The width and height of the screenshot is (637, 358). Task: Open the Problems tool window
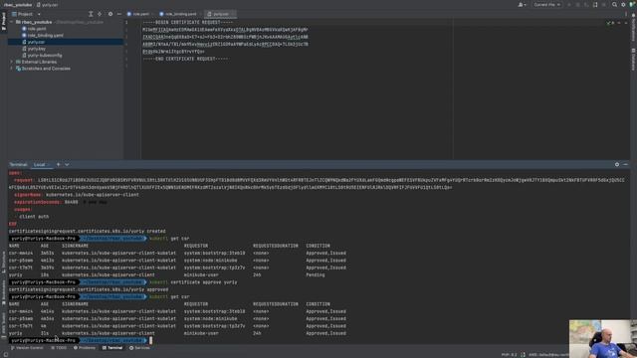[x=85, y=348]
